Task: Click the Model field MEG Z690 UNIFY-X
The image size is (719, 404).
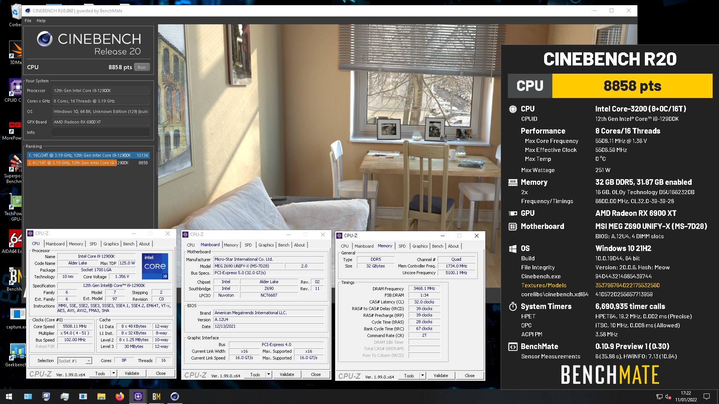Action: click(x=249, y=266)
